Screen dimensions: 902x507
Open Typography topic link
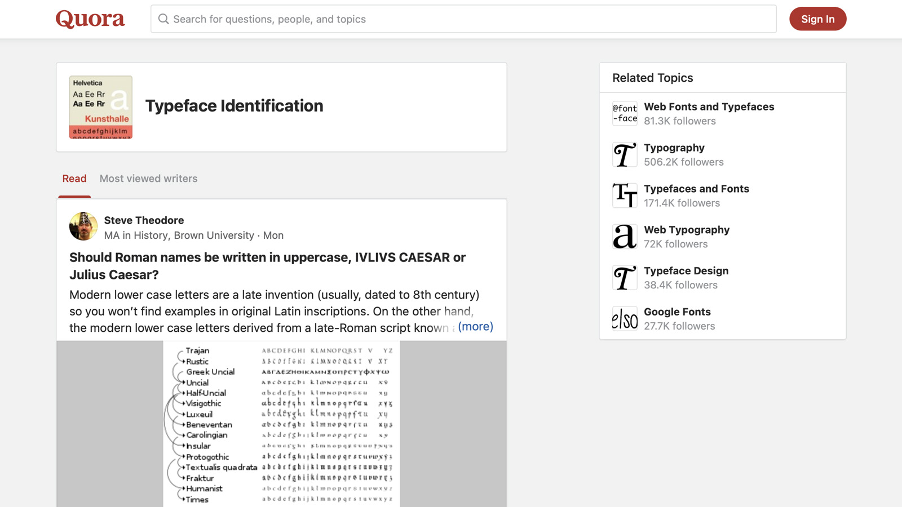click(674, 148)
